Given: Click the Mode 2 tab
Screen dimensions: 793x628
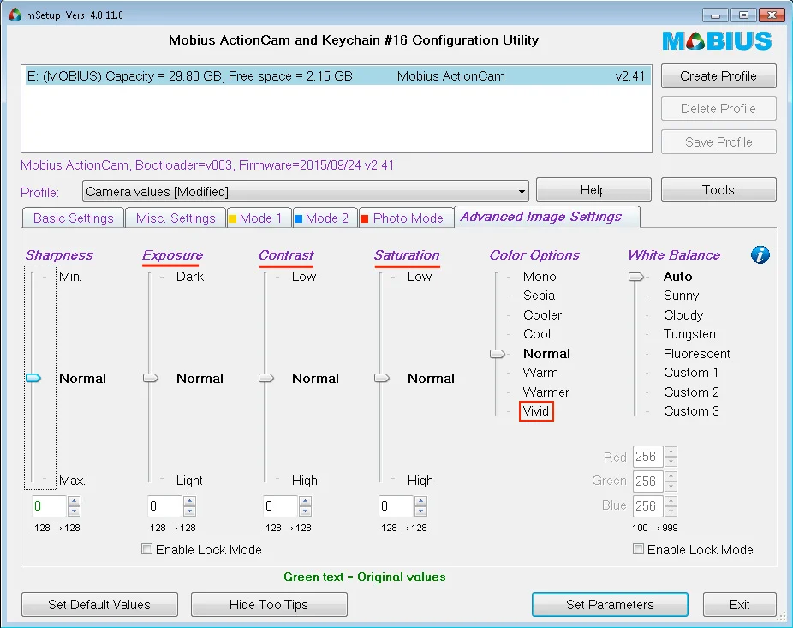Looking at the screenshot, I should click(x=325, y=218).
